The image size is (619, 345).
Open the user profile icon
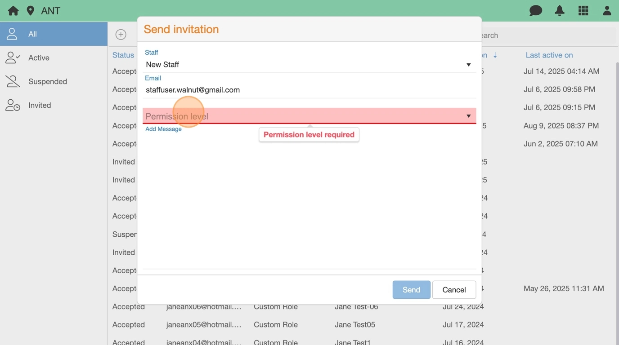coord(607,11)
